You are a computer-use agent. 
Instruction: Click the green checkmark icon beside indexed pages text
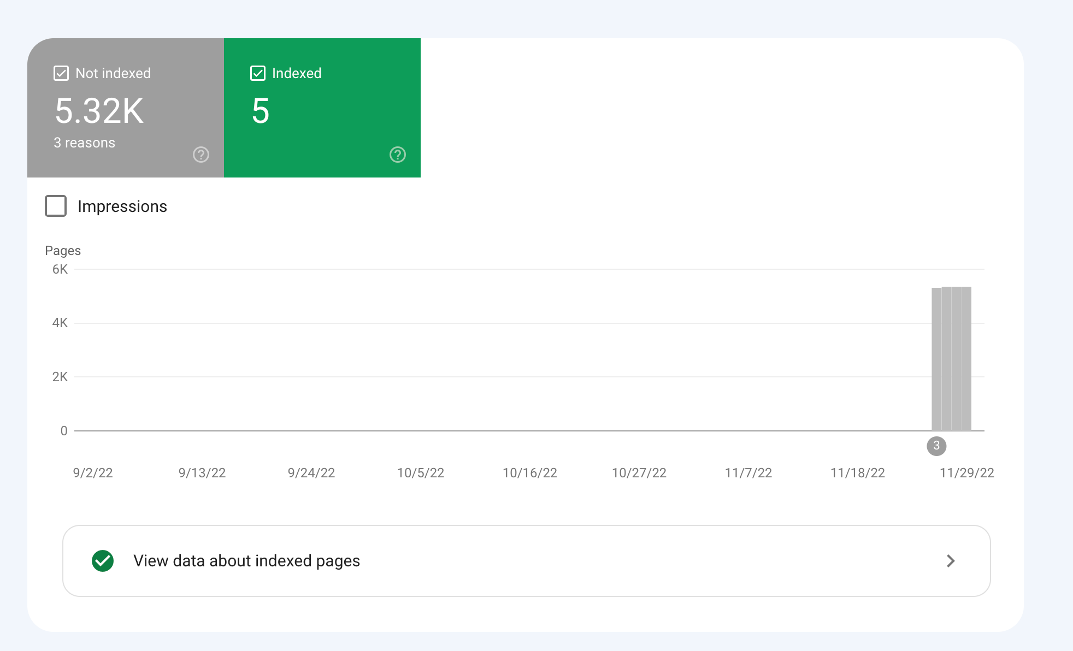coord(102,561)
